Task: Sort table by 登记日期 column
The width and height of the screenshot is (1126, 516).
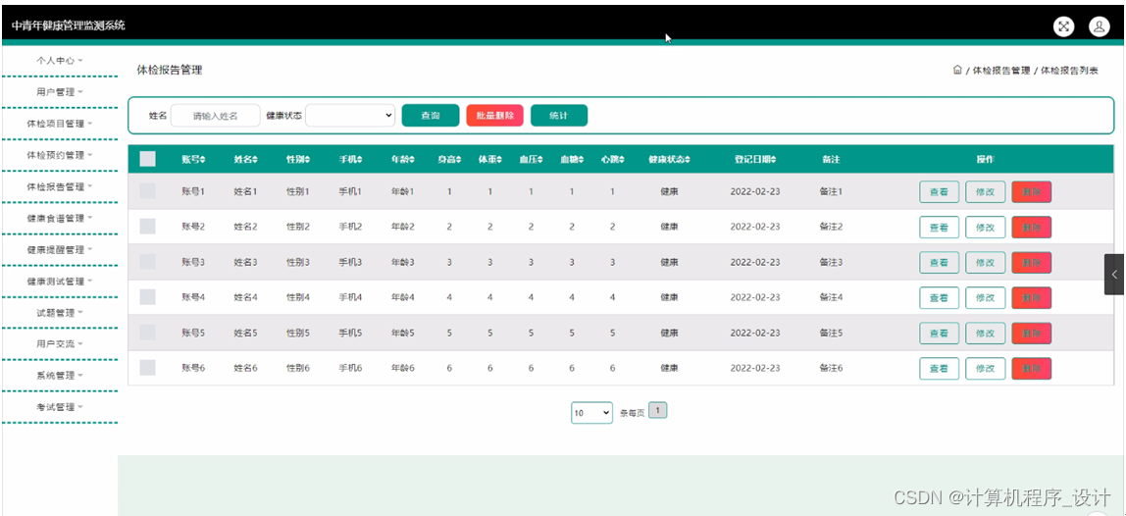Action: [x=754, y=160]
